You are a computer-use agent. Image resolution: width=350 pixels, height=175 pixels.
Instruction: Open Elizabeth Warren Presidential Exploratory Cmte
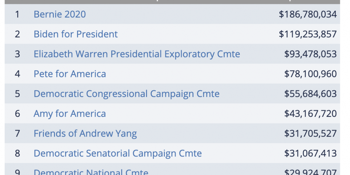pyautogui.click(x=136, y=54)
